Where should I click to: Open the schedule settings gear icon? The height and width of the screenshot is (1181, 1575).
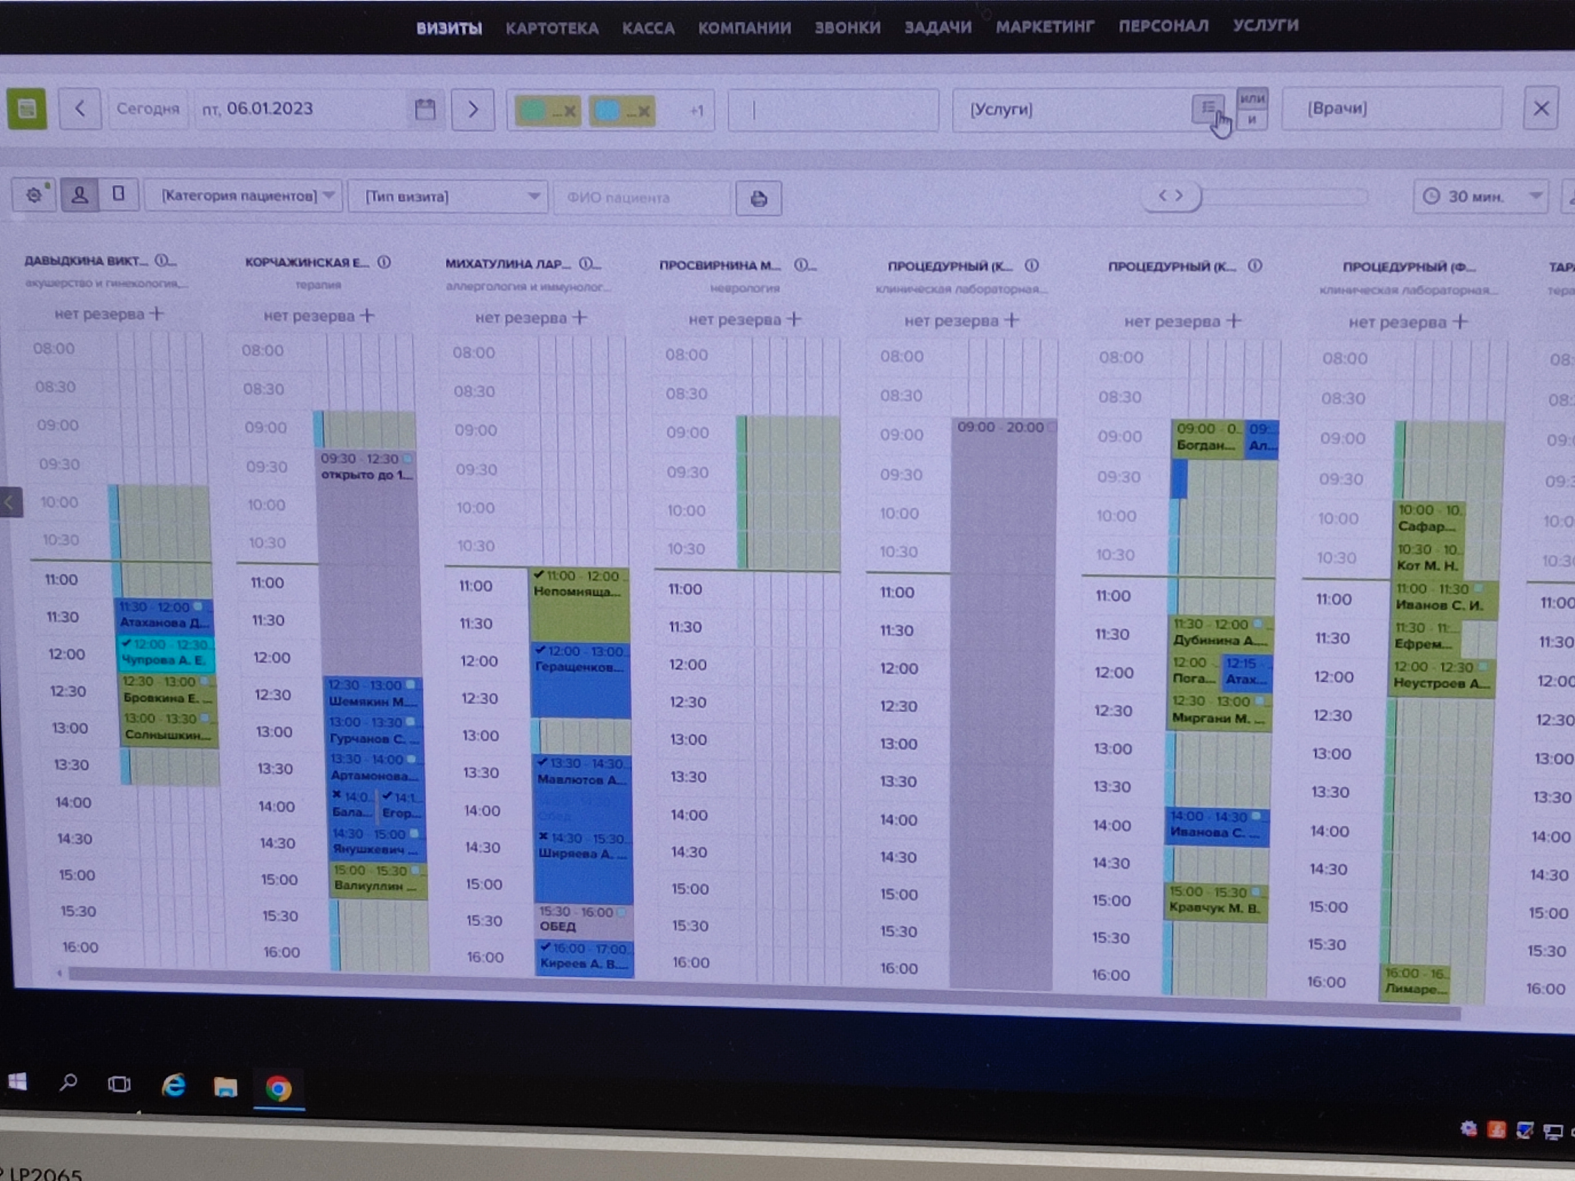pyautogui.click(x=33, y=195)
